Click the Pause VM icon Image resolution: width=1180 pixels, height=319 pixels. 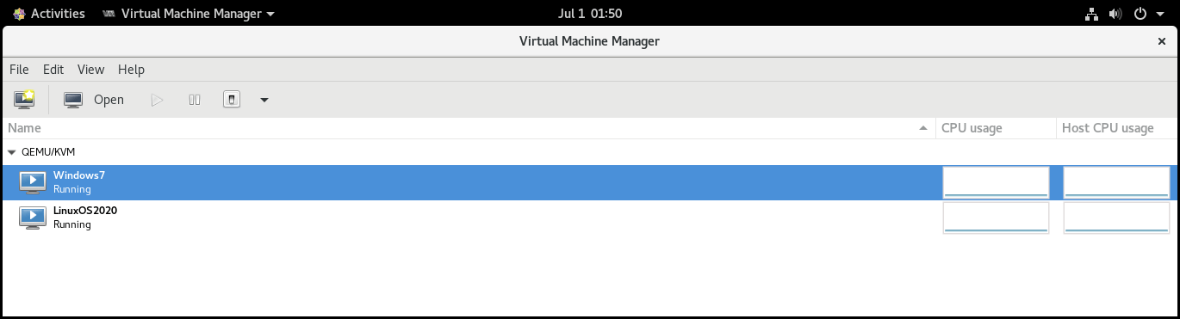tap(195, 100)
